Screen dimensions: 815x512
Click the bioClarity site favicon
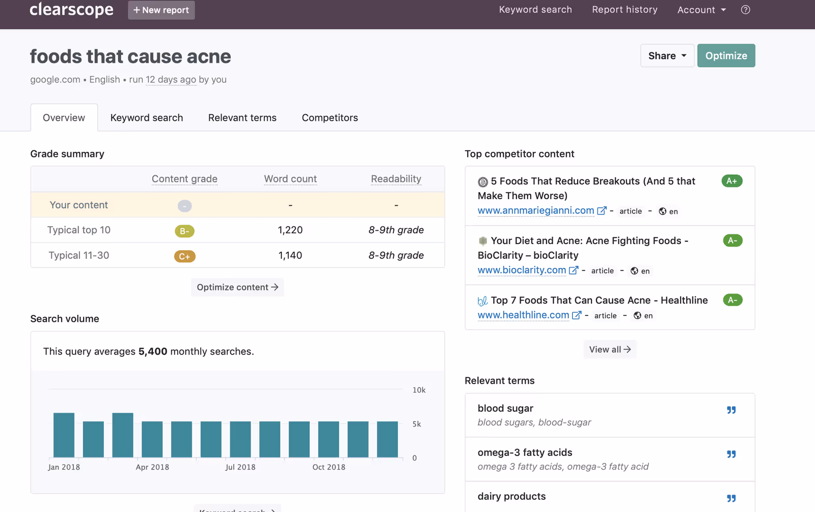click(x=482, y=241)
